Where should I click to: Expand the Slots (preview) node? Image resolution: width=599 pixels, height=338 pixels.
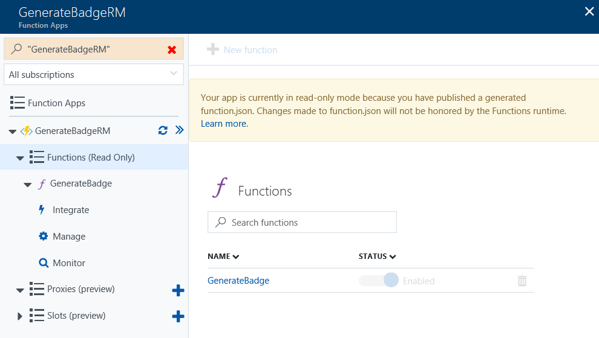click(20, 316)
